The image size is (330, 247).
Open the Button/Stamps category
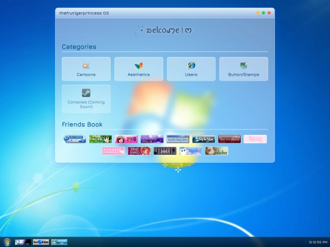[x=244, y=69]
